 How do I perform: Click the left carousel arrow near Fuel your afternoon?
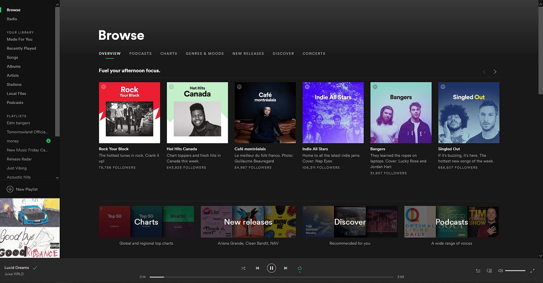484,71
